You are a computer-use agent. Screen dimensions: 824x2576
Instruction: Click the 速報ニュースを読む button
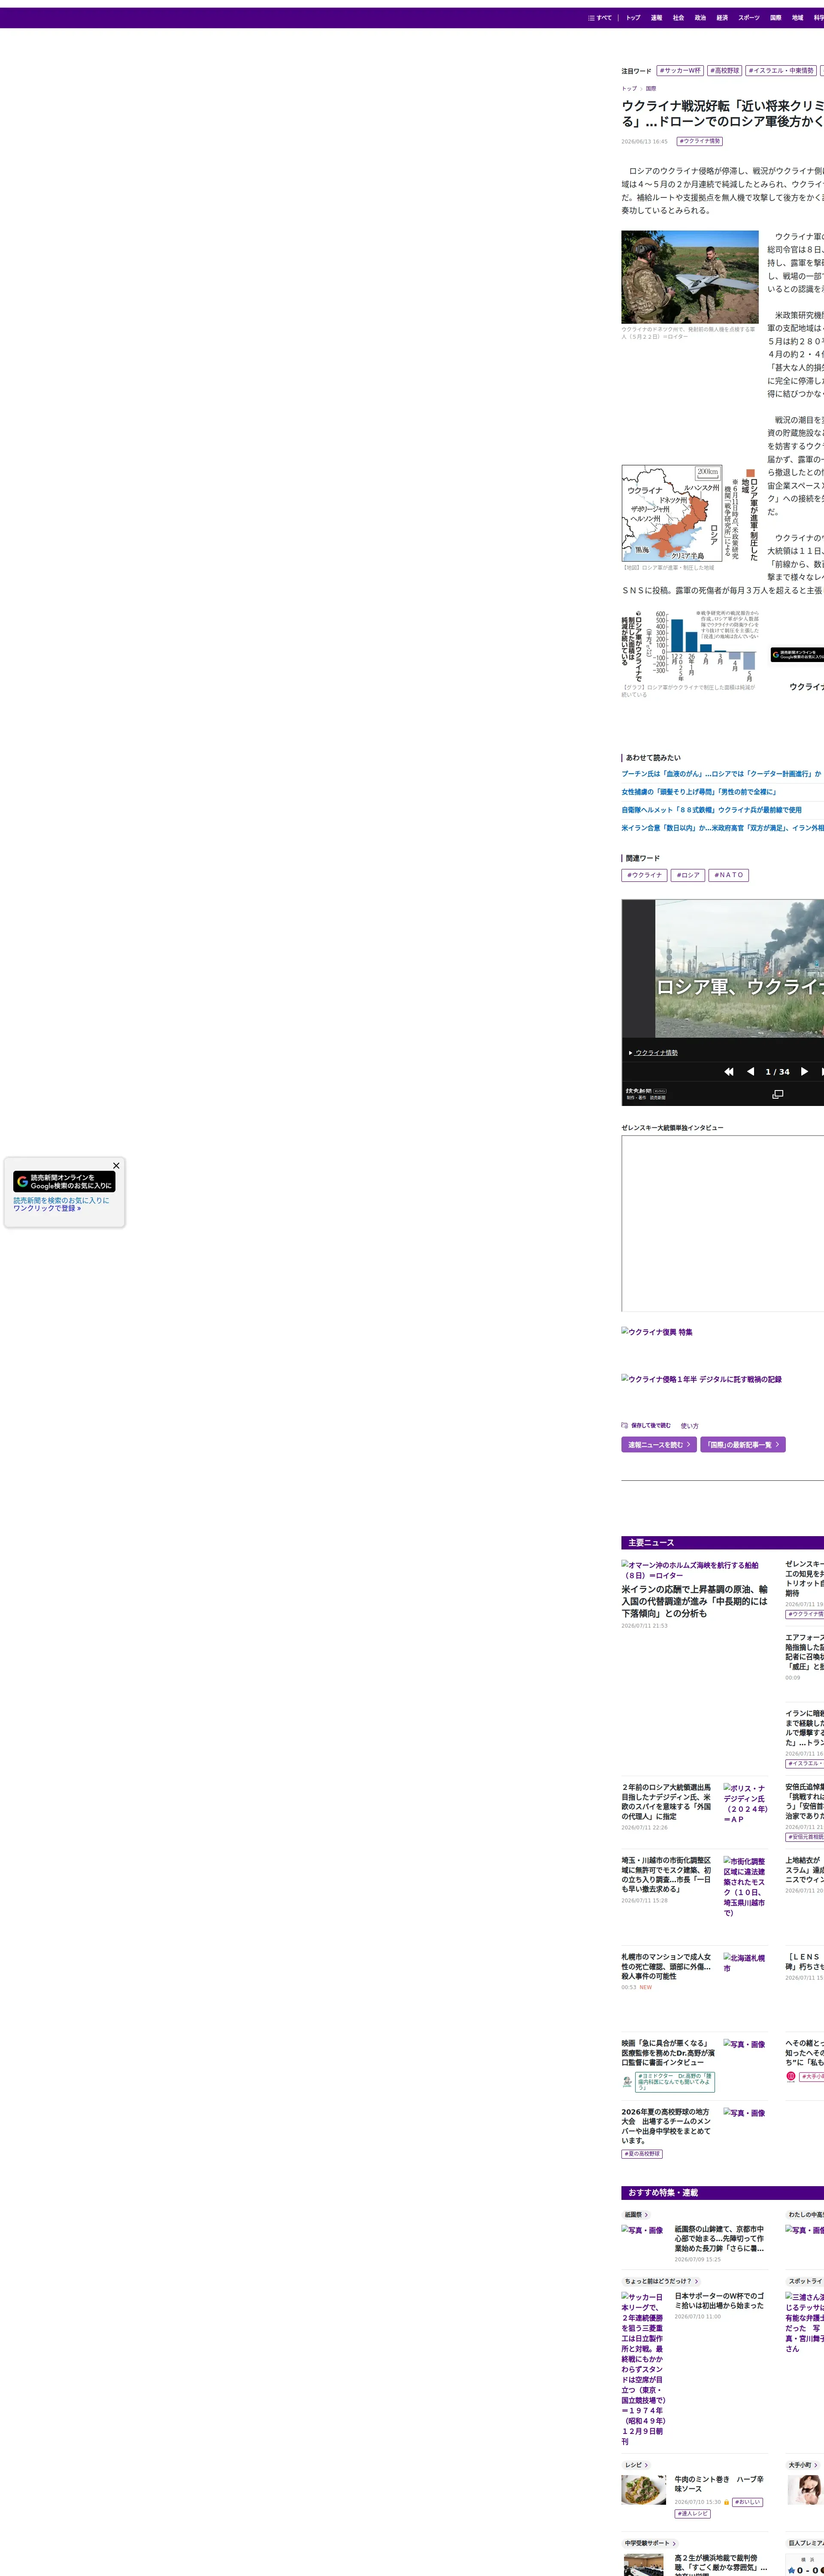click(x=659, y=1445)
